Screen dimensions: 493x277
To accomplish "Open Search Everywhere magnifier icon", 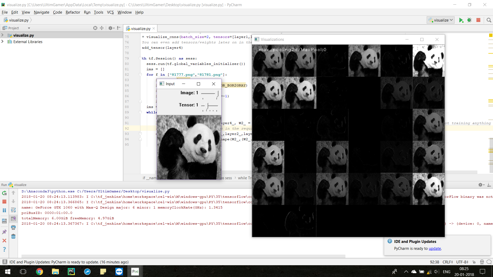I will point(489,20).
